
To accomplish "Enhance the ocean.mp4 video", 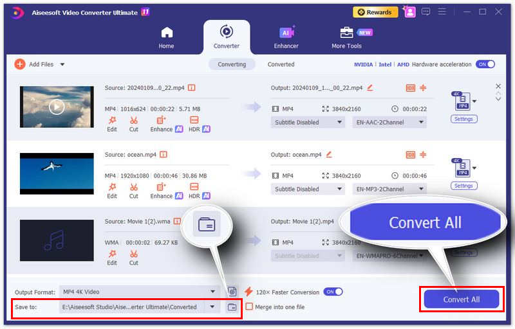I will click(166, 191).
